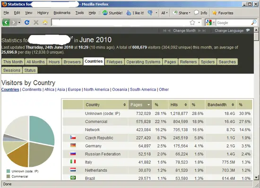Click the thumbs-up I like it! button

(x=135, y=13)
